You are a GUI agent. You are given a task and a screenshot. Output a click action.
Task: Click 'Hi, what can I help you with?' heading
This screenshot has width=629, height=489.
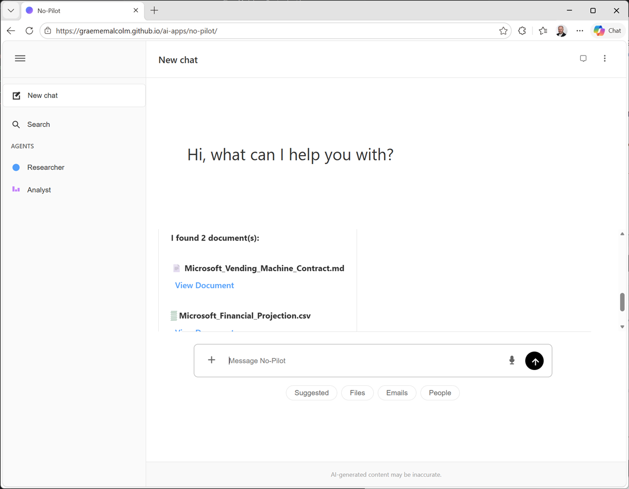[x=290, y=155]
